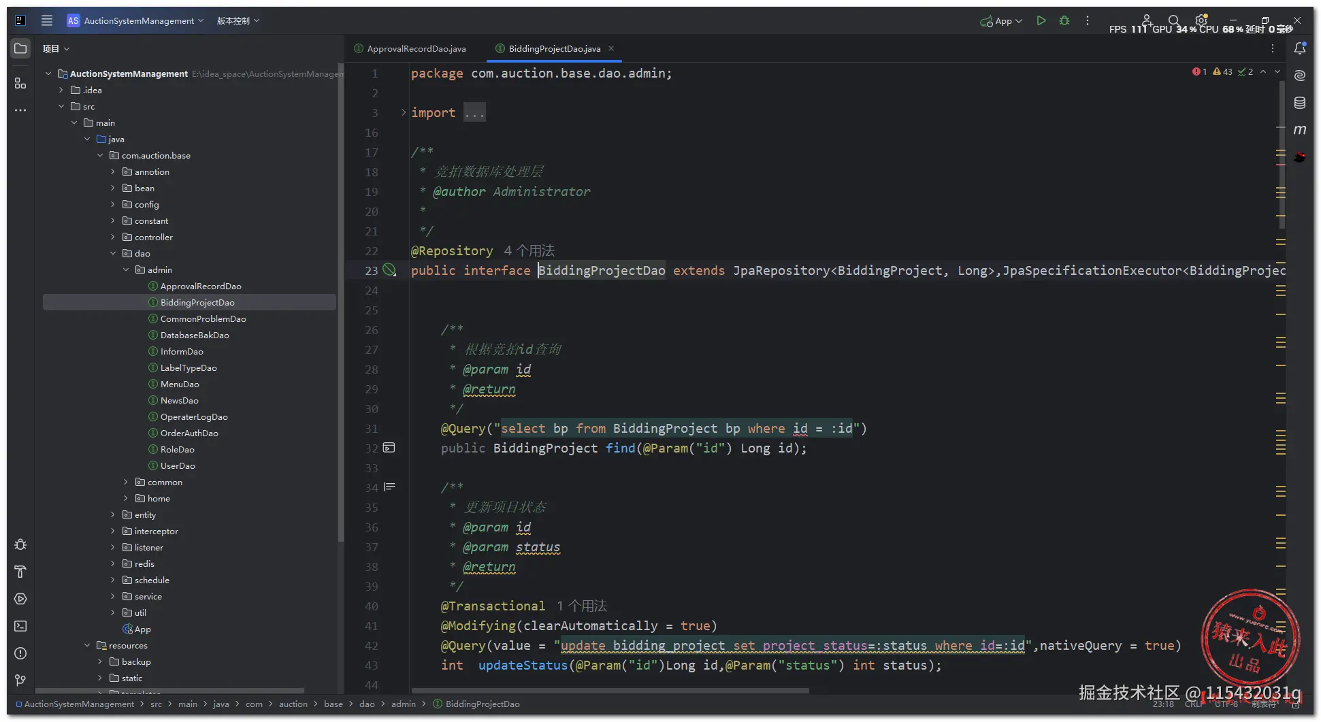Open the App class in tree

(142, 629)
